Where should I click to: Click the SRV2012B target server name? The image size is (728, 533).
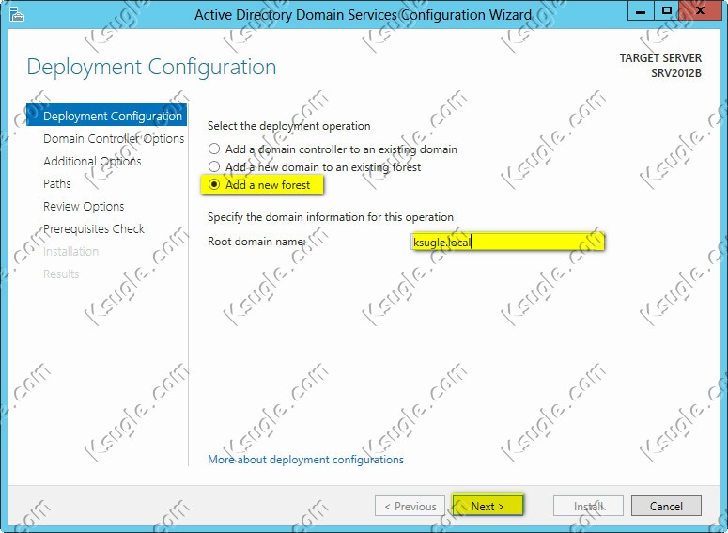tap(676, 73)
